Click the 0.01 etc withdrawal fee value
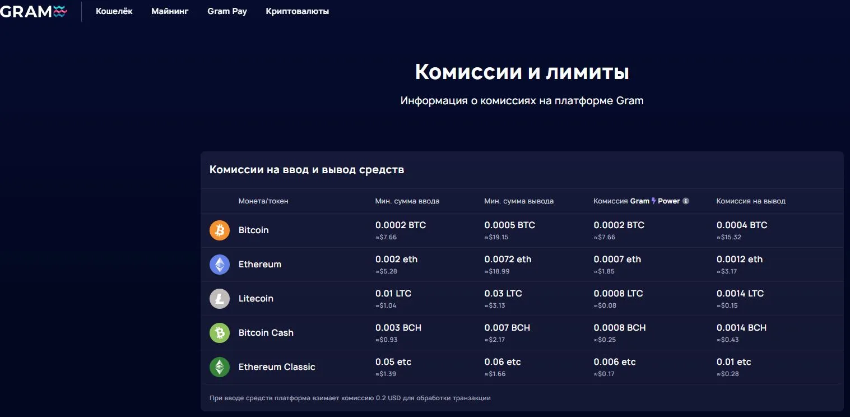Image resolution: width=850 pixels, height=417 pixels. point(734,362)
